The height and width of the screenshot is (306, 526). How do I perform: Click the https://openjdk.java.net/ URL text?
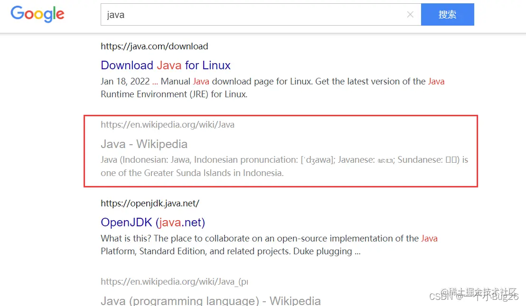(x=150, y=203)
